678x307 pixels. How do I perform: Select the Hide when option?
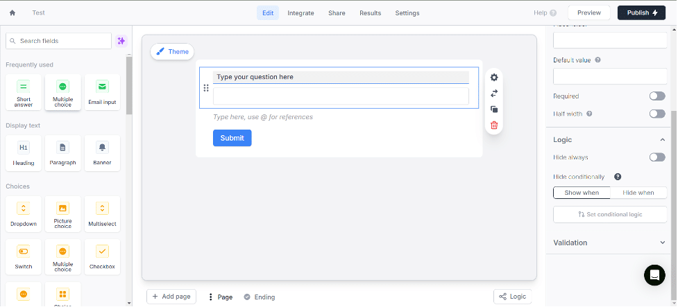pos(638,193)
